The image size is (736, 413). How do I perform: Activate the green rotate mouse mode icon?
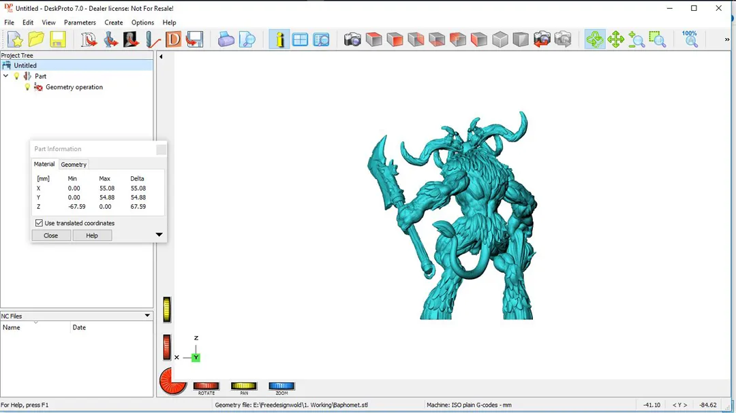pyautogui.click(x=595, y=39)
